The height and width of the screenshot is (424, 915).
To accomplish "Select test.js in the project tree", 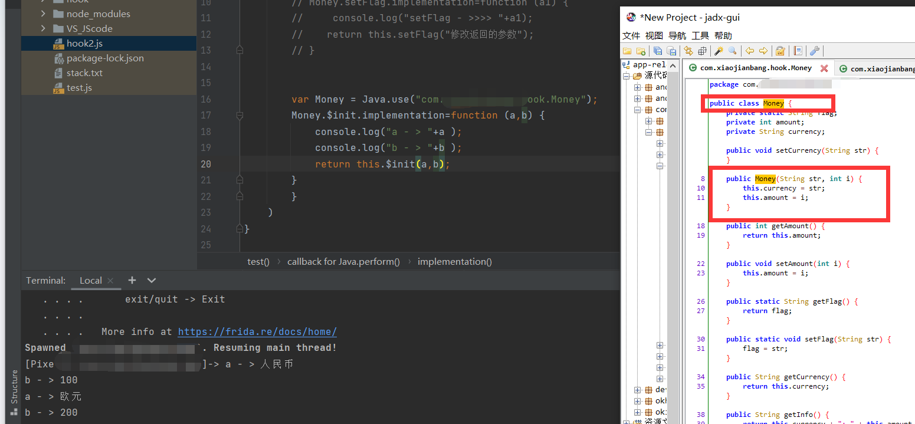I will pyautogui.click(x=109, y=88).
